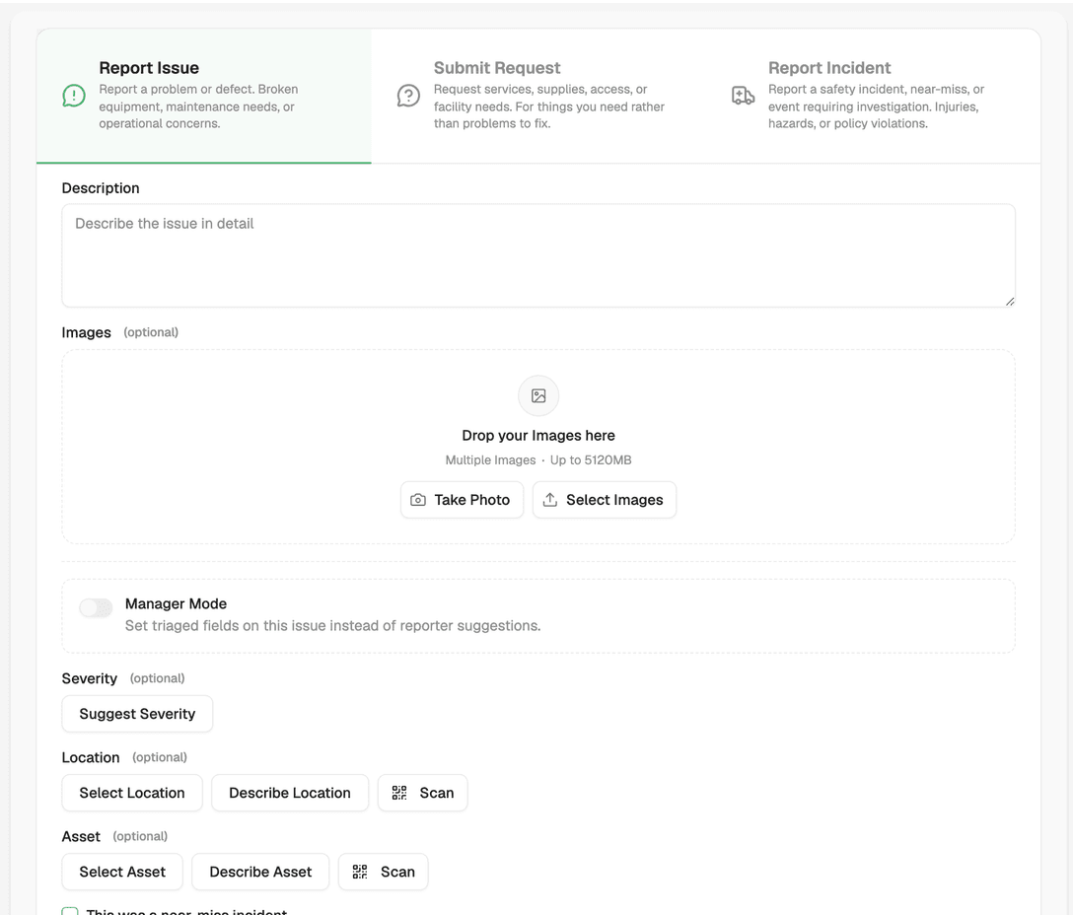Click the camera icon on Take Photo
The image size is (1073, 915).
pyautogui.click(x=418, y=500)
